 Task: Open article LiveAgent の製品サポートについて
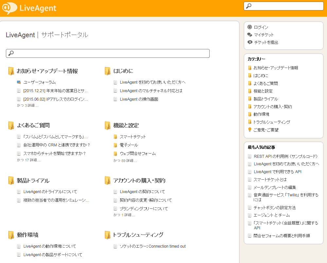coord(53,255)
